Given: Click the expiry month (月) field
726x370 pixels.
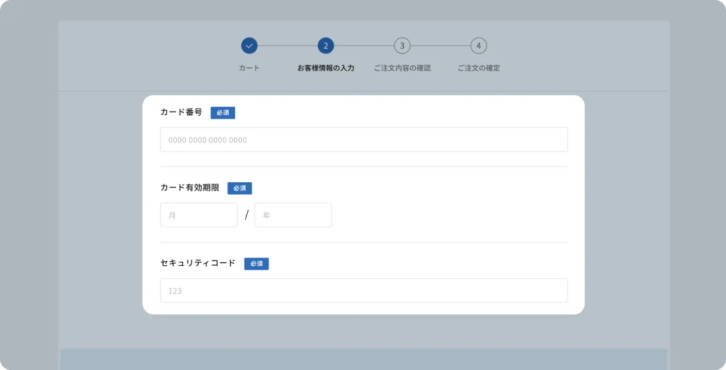Looking at the screenshot, I should [199, 215].
